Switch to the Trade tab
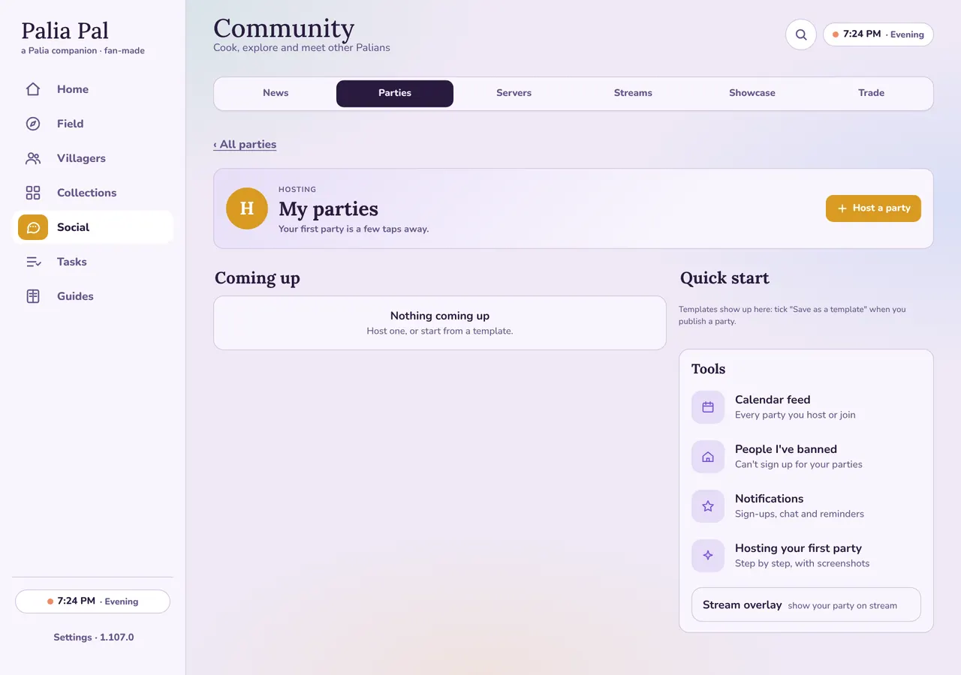The width and height of the screenshot is (961, 675). point(872,93)
